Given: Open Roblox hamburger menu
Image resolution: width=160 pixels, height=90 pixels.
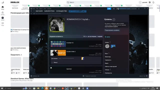Looking at the screenshot, I should (x=3, y=2).
